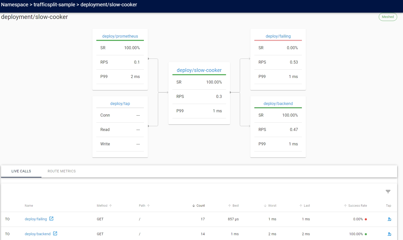Click the tap icon in deploy/backend row
This screenshot has width=403, height=240.
click(389, 234)
